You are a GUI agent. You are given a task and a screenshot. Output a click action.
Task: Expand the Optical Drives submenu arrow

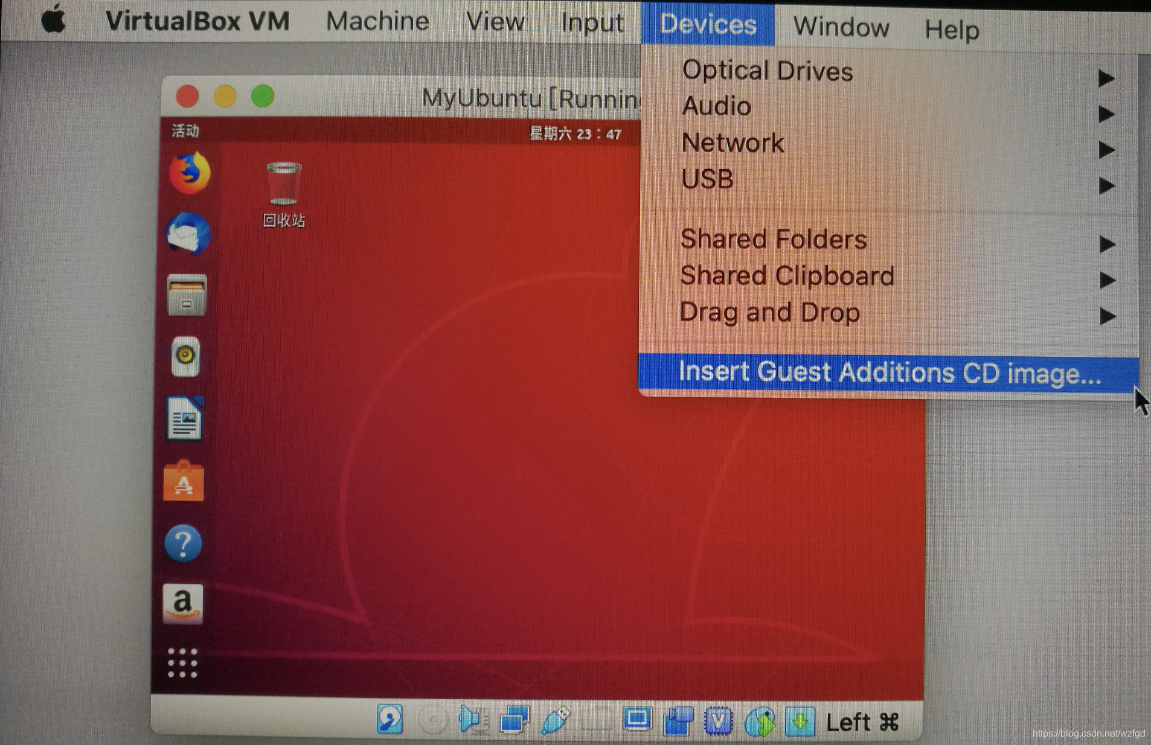(x=1106, y=78)
